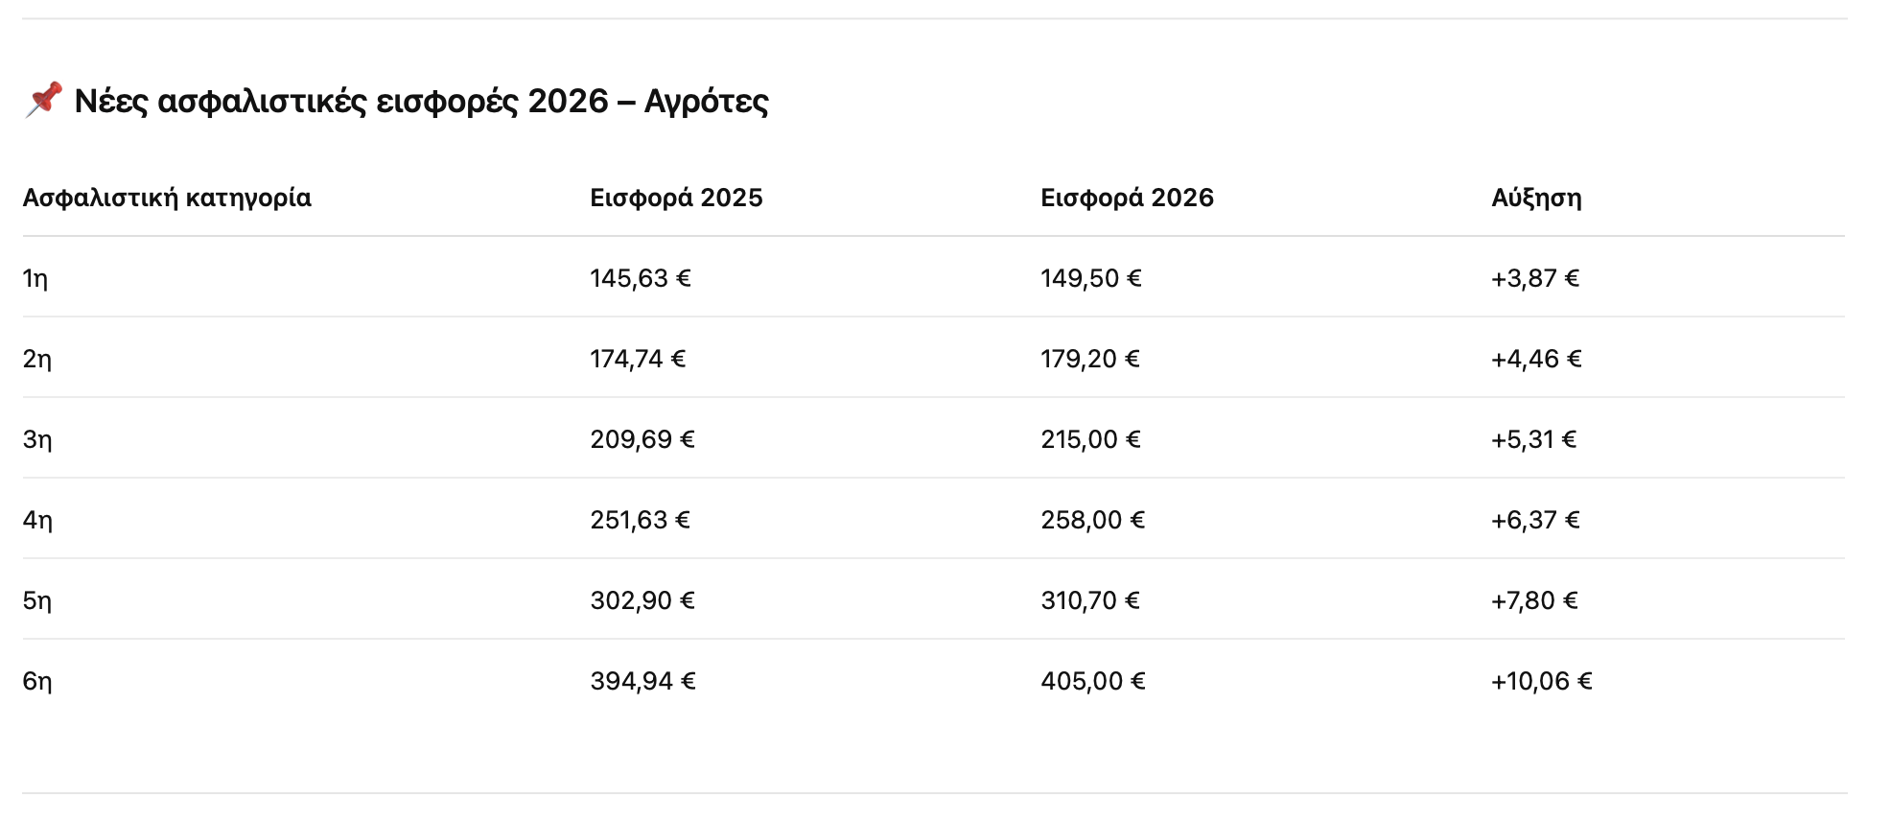Image resolution: width=1891 pixels, height=821 pixels.
Task: Click the red pushpin emoji icon
Action: 43,100
